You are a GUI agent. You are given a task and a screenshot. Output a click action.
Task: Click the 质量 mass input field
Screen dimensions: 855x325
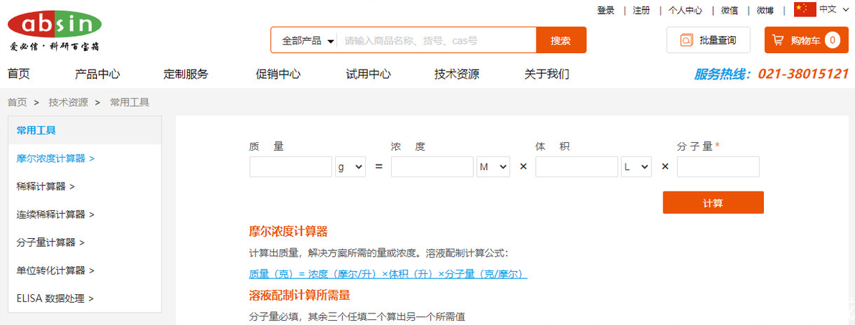click(290, 167)
